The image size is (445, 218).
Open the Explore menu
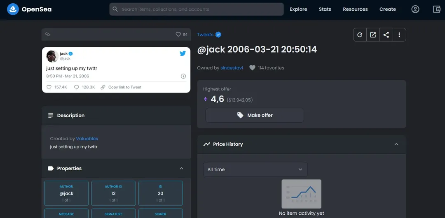point(298,9)
